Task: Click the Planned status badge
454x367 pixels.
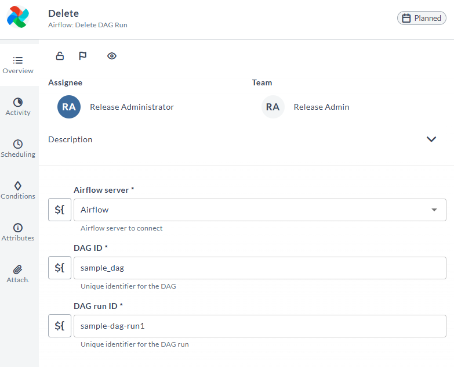Action: (x=422, y=18)
